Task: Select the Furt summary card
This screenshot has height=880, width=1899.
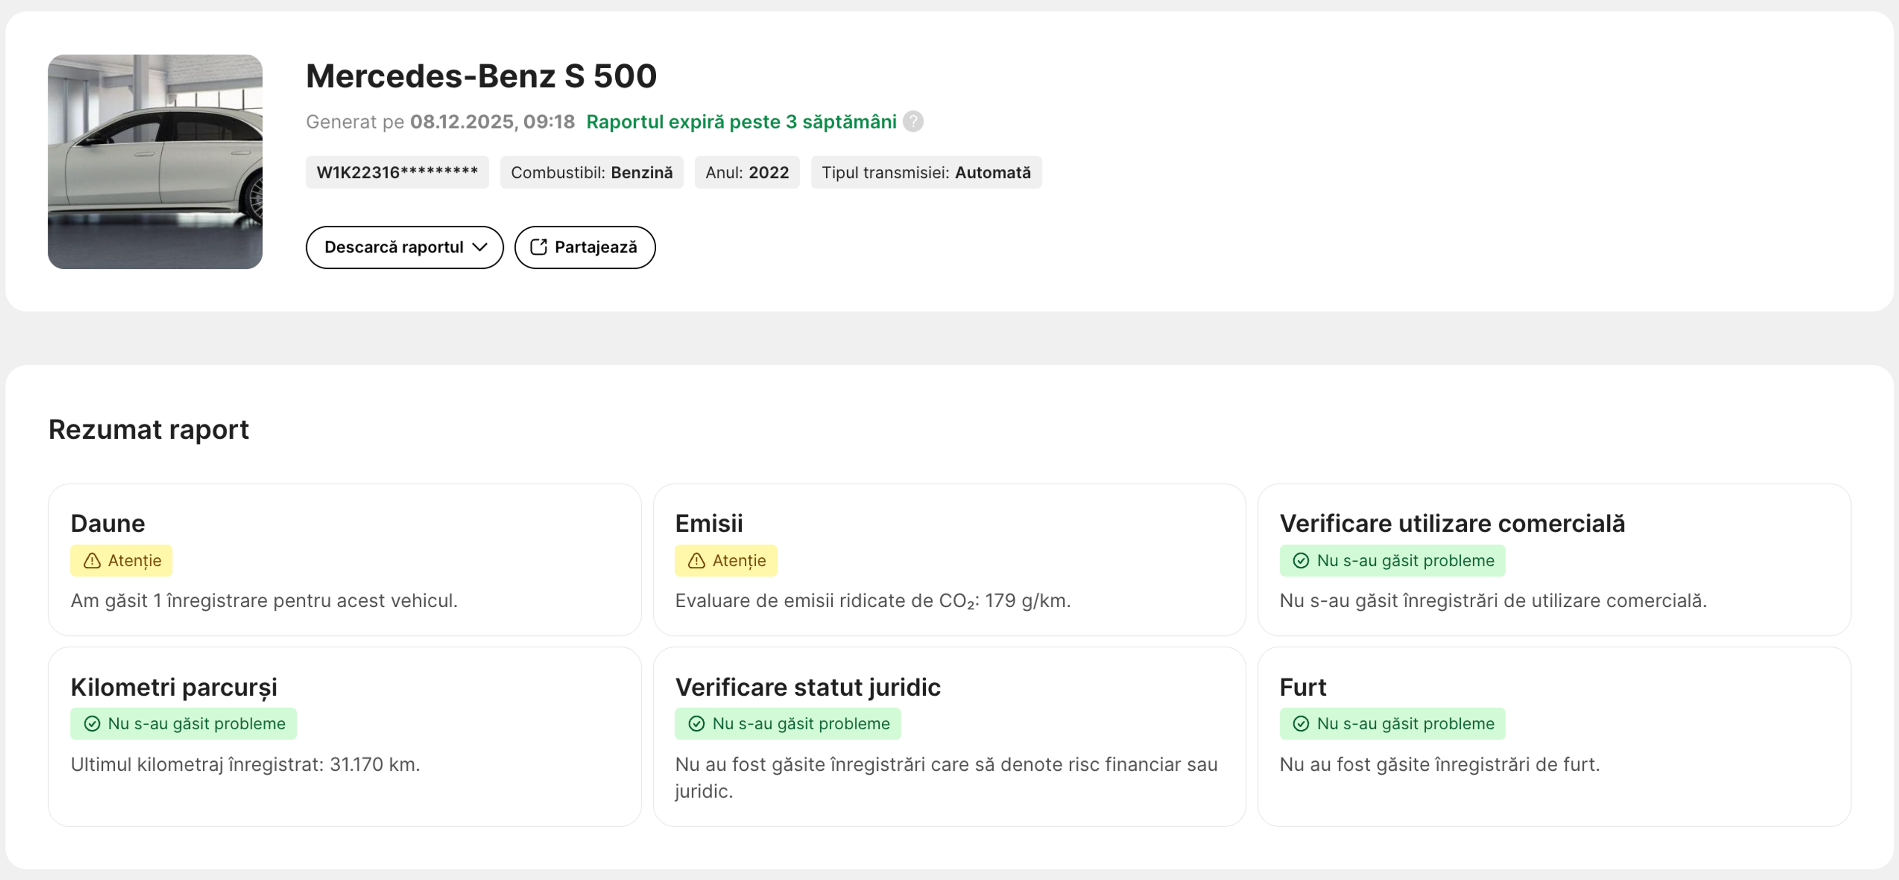Action: pyautogui.click(x=1553, y=736)
